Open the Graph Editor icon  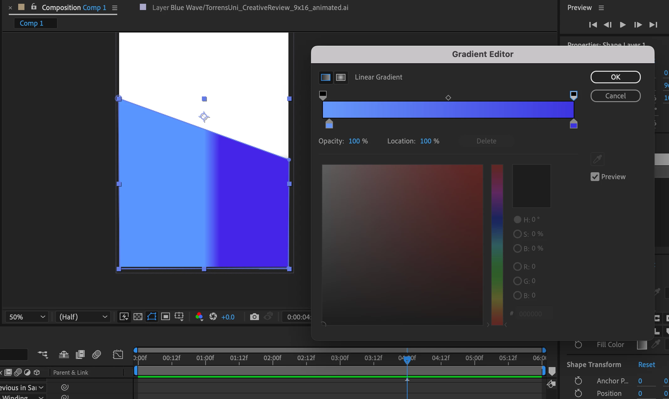[118, 355]
